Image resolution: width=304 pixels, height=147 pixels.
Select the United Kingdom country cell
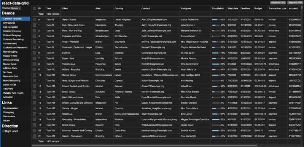[127, 19]
